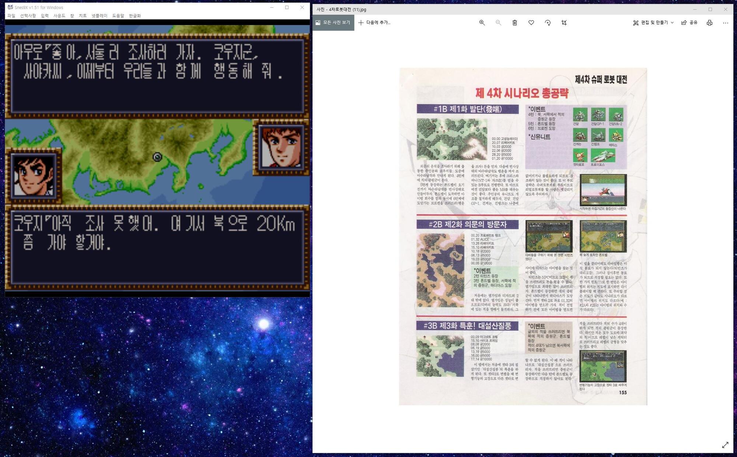
Task: Click the 공유 share button
Action: 689,23
